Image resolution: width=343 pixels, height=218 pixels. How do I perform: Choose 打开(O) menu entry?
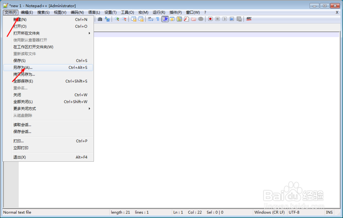pos(48,26)
